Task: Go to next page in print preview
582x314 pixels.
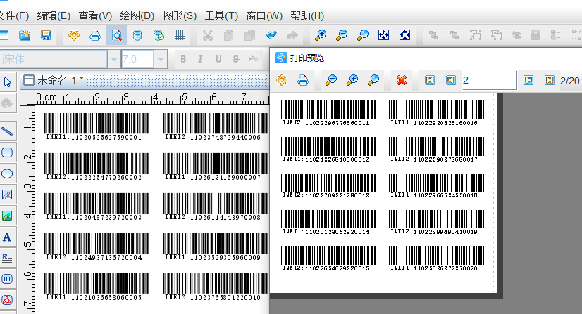Action: [528, 81]
